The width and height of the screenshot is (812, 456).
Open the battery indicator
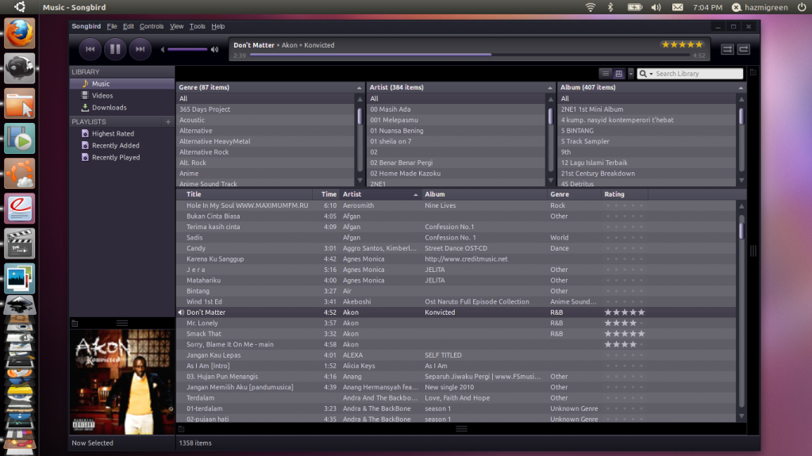[x=635, y=7]
